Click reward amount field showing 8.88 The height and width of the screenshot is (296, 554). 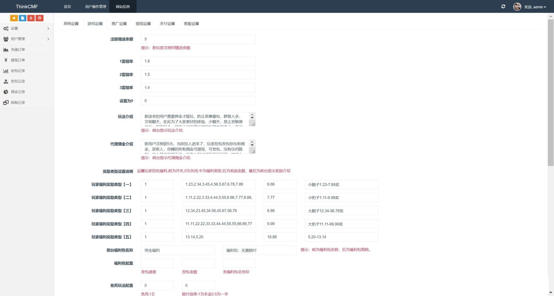click(x=280, y=211)
